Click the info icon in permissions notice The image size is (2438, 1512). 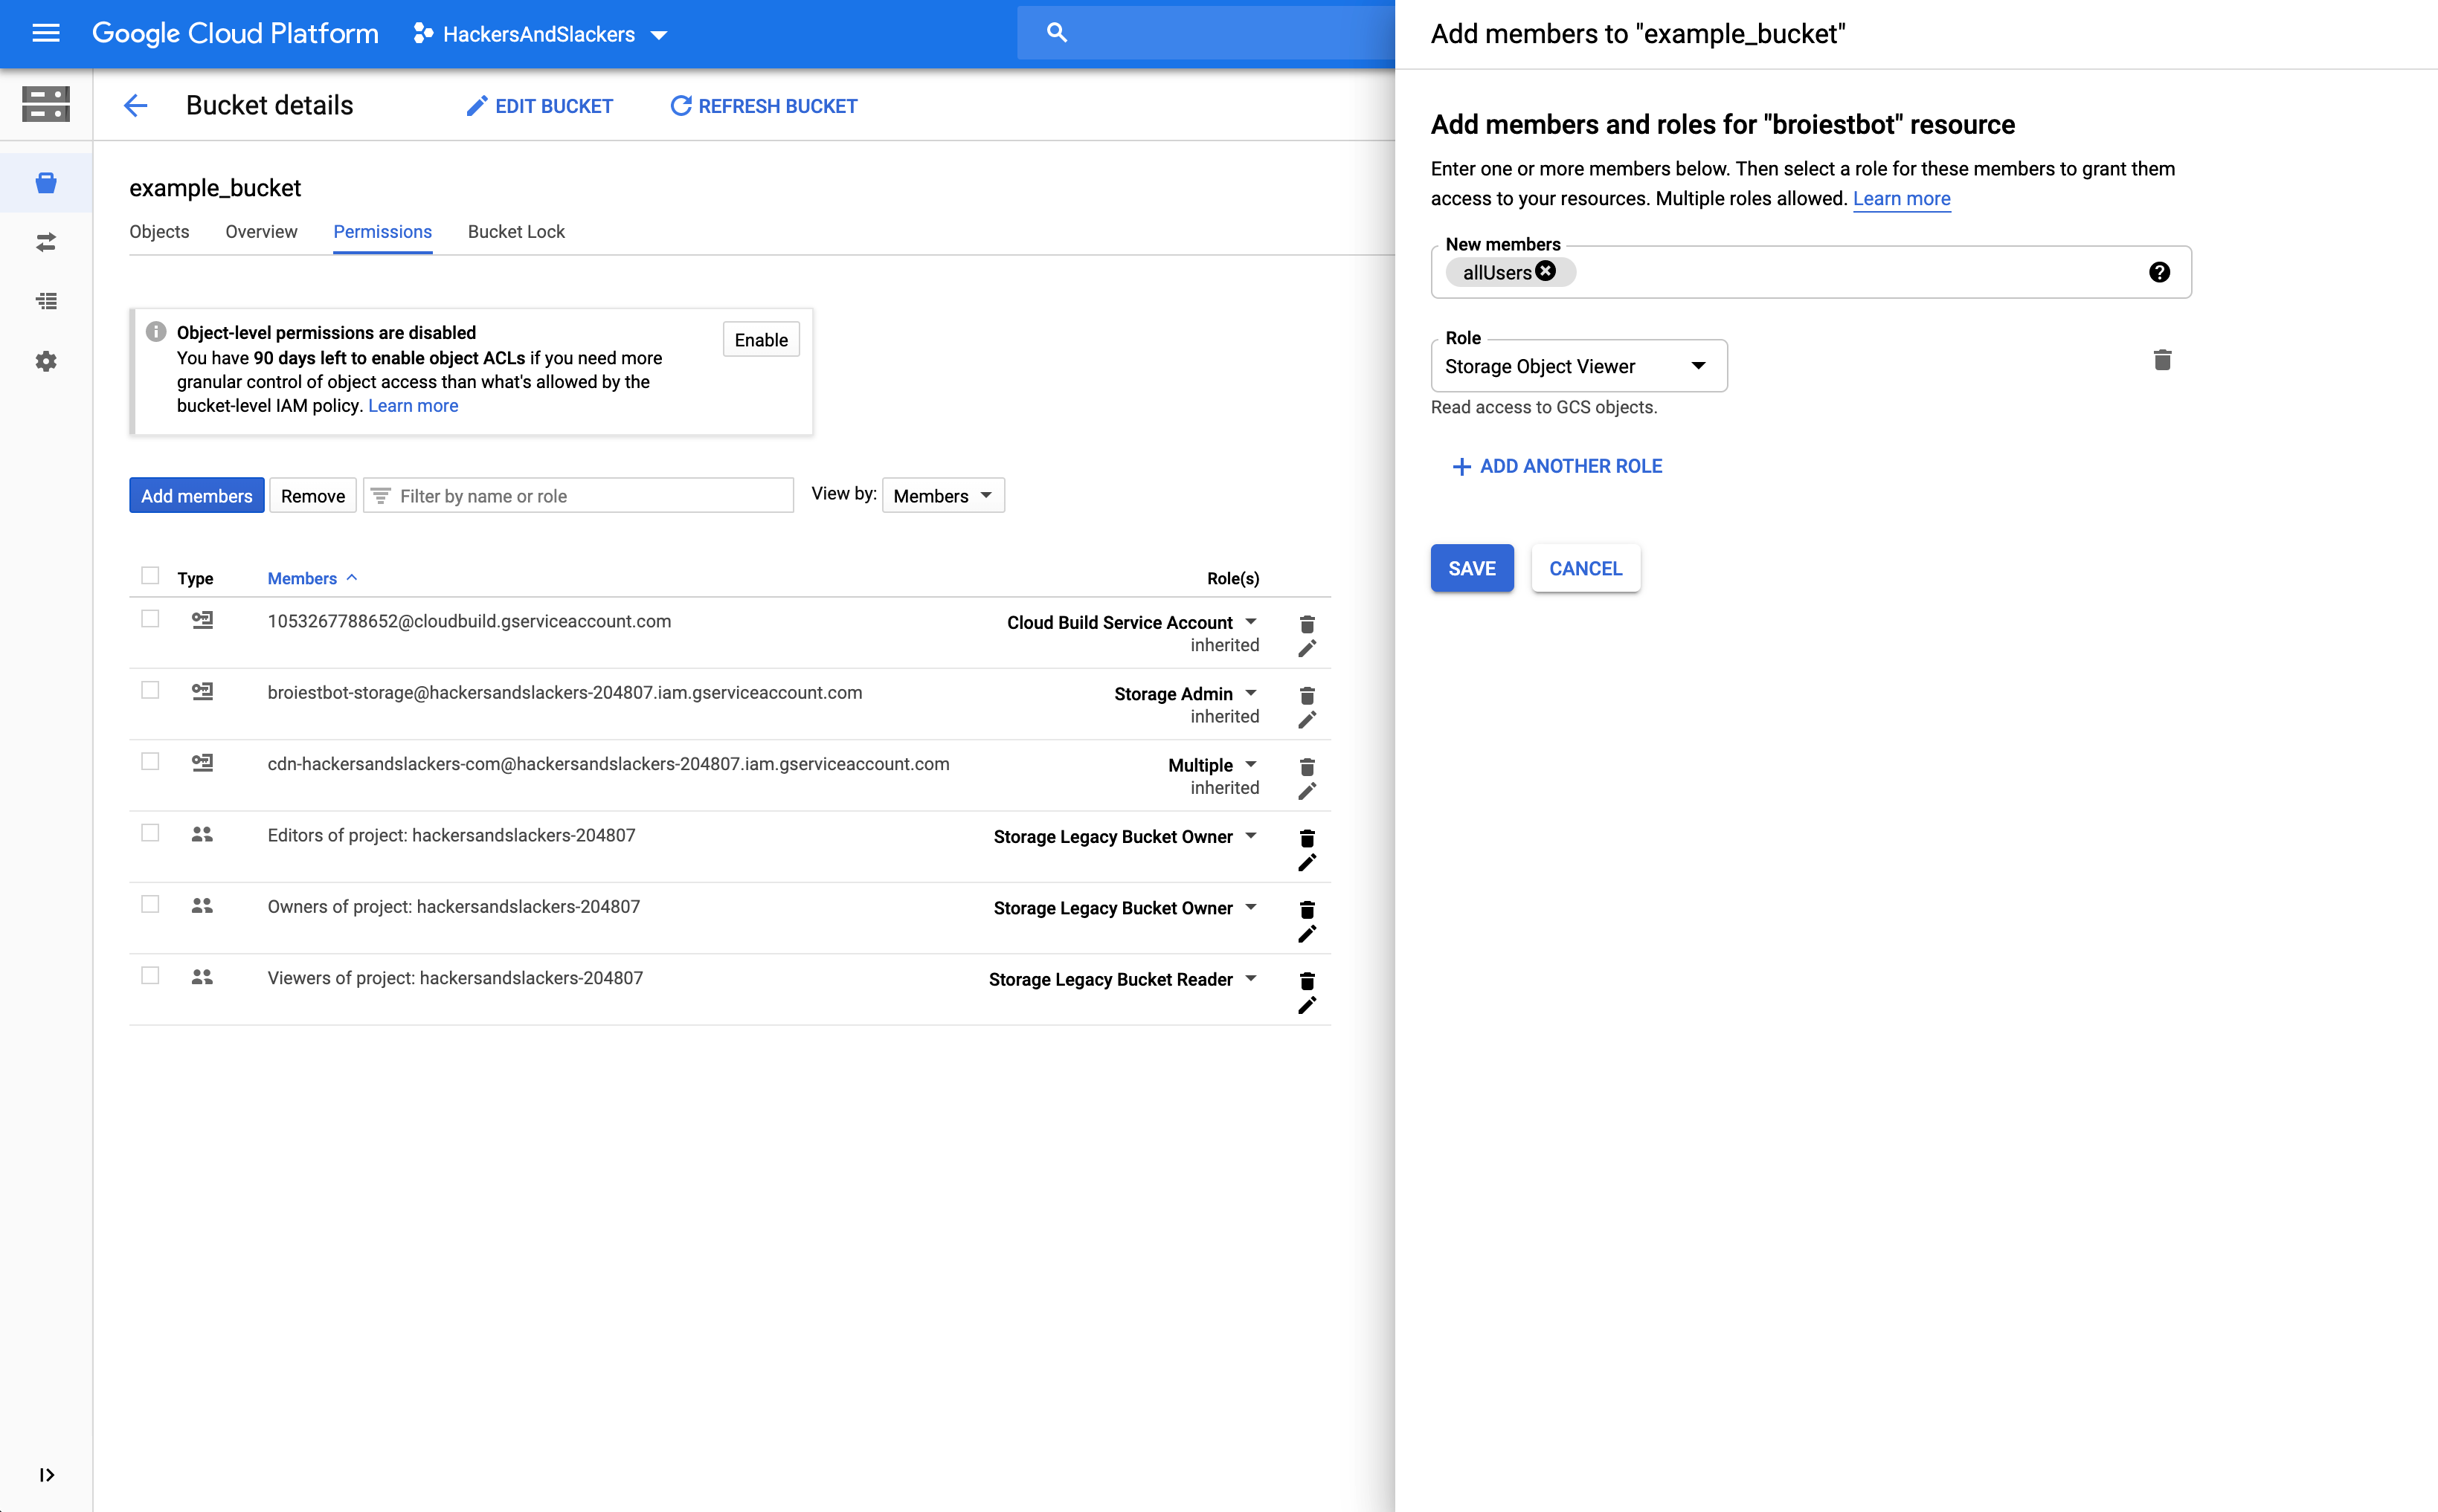click(156, 332)
